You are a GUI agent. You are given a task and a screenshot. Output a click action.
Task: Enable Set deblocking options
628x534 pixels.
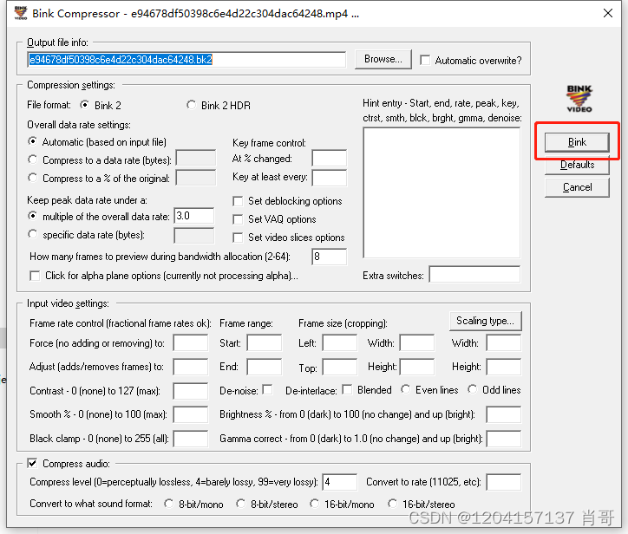tap(238, 201)
